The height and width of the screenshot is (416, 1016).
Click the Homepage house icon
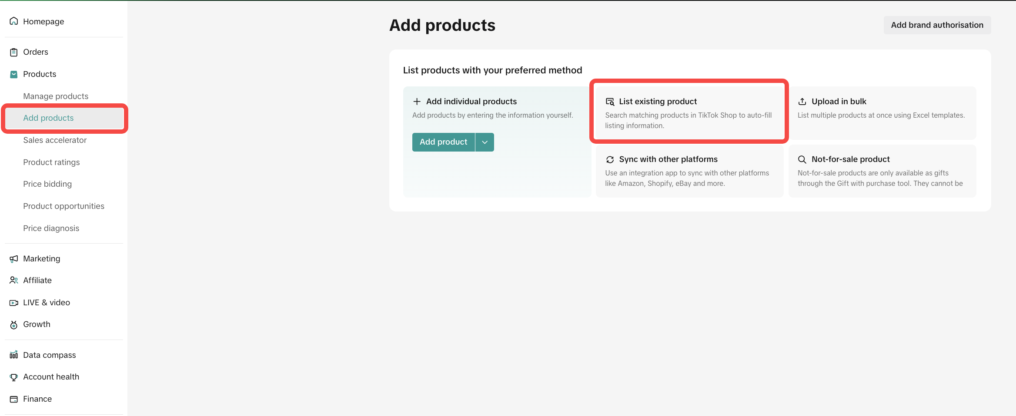click(14, 21)
